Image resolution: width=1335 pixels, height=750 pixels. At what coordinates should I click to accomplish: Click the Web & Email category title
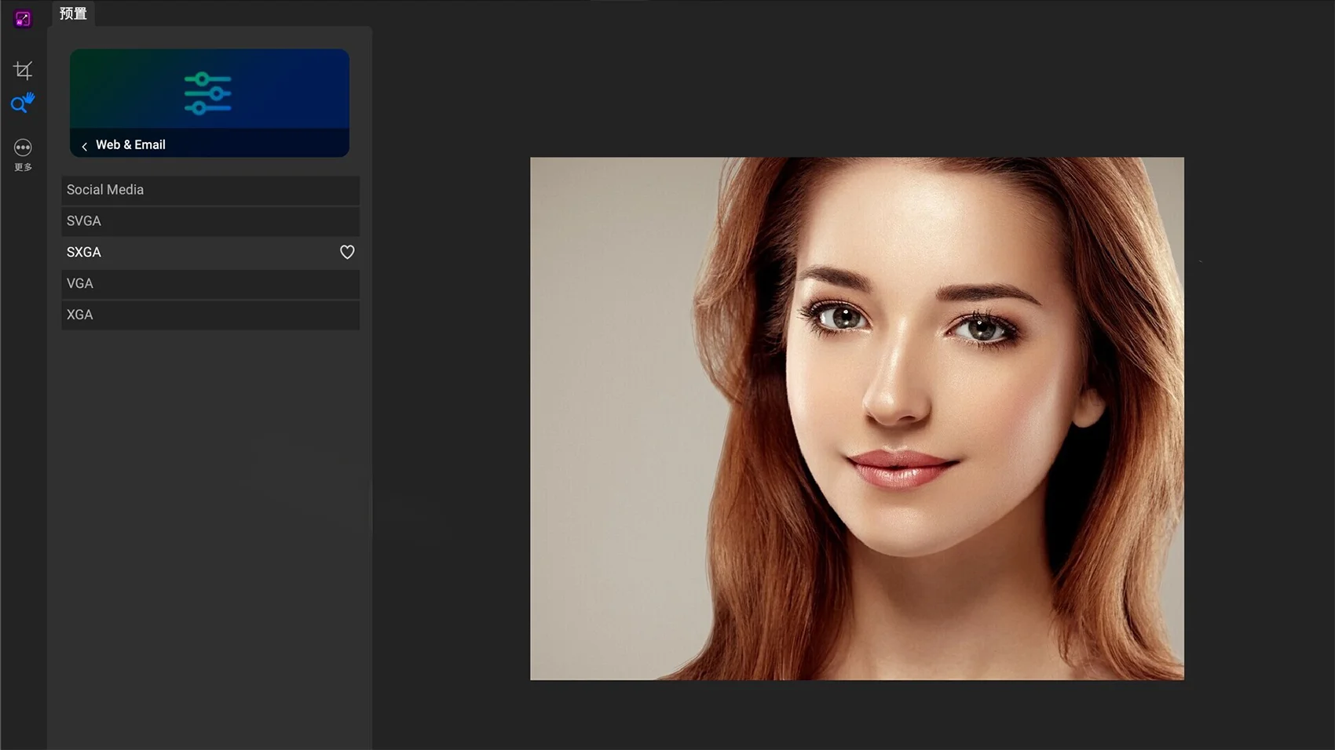pyautogui.click(x=130, y=145)
